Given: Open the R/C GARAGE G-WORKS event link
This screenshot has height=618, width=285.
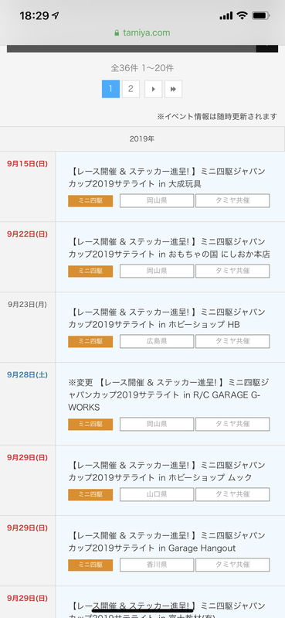Looking at the screenshot, I should click(169, 394).
